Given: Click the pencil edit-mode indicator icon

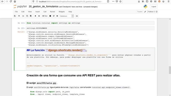Looking at the screenshot, I should [x=145, y=12].
